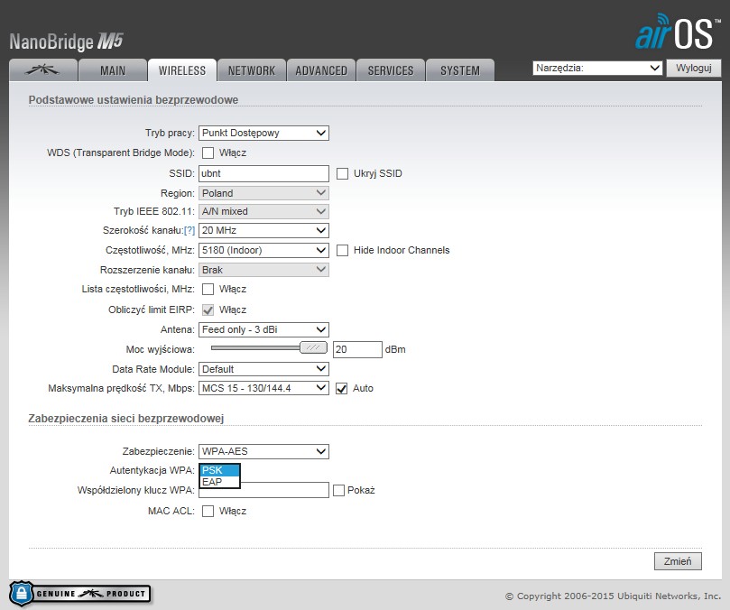
Task: Click the Genuine Product badge
Action: tap(79, 593)
